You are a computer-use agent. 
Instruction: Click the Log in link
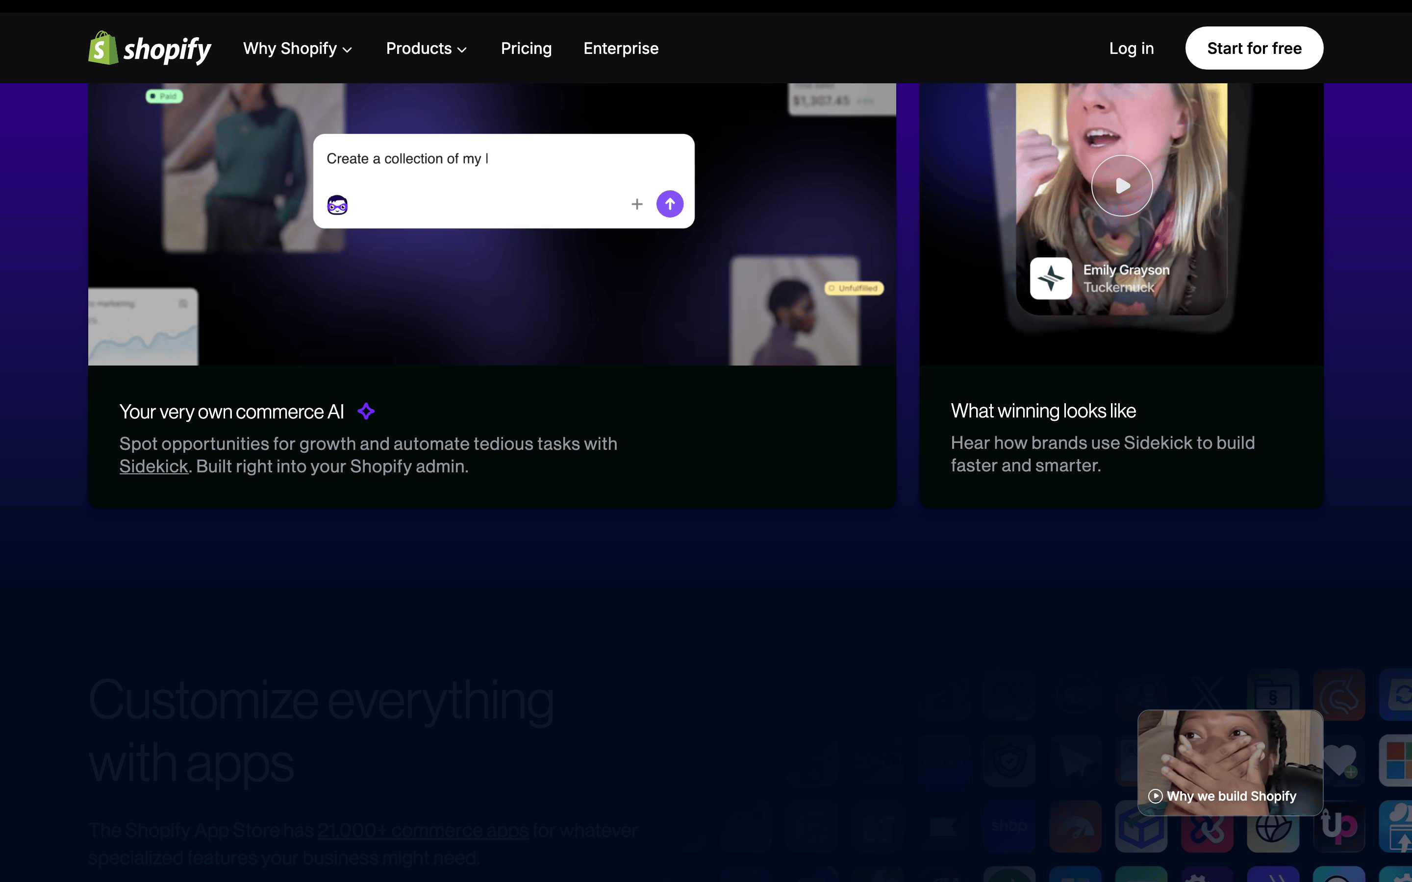pos(1132,49)
